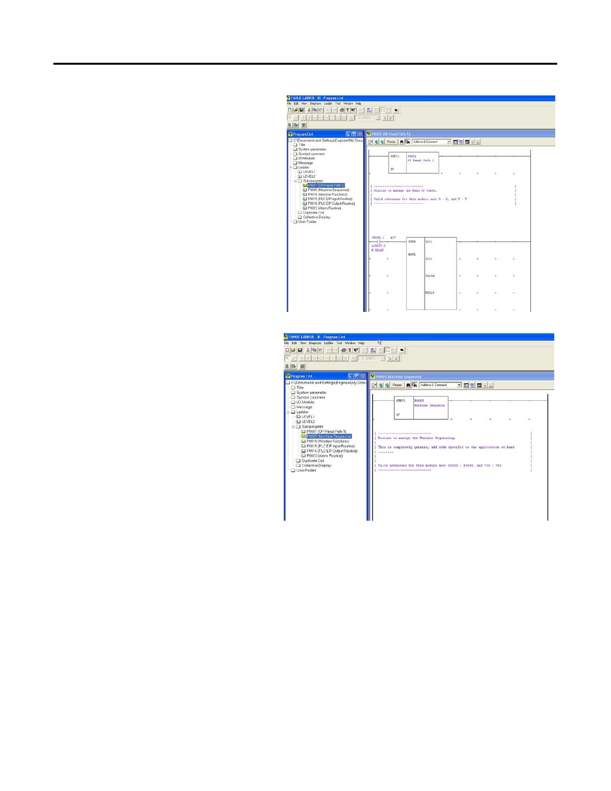
Task: Open Diagnose menu in P0005 screenshot
Action: coord(315,343)
